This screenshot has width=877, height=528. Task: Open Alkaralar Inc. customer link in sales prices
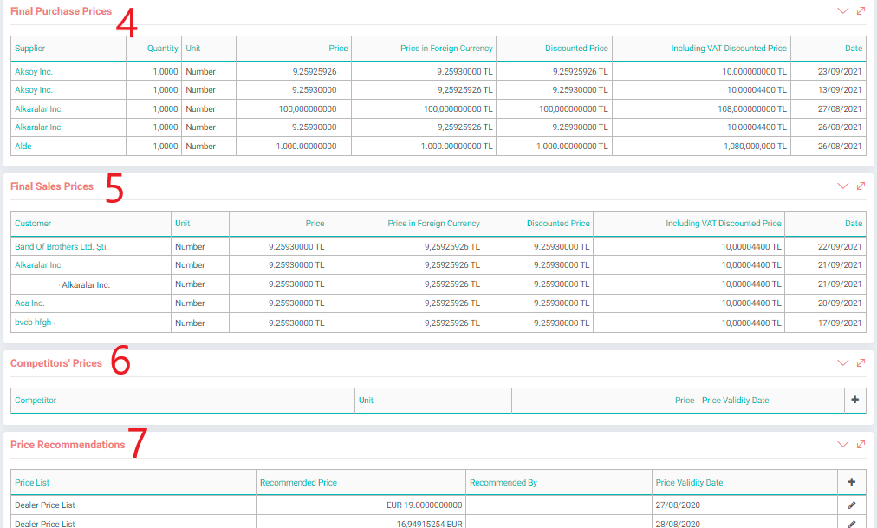coord(39,265)
